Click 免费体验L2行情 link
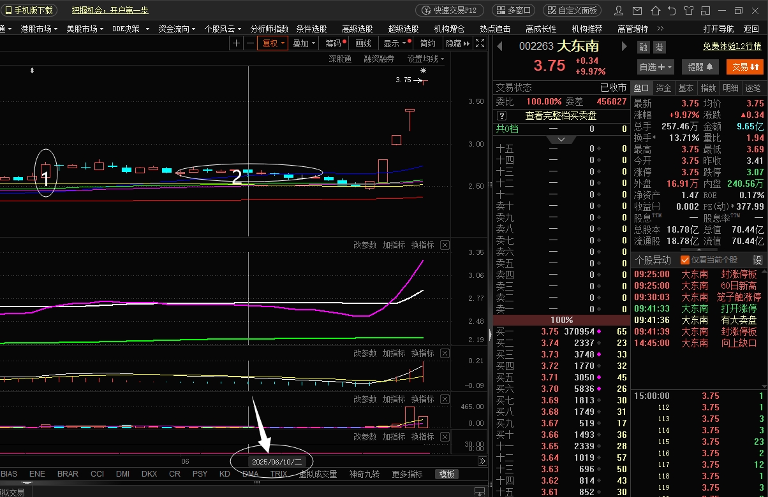Image resolution: width=768 pixels, height=497 pixels. pyautogui.click(x=732, y=47)
